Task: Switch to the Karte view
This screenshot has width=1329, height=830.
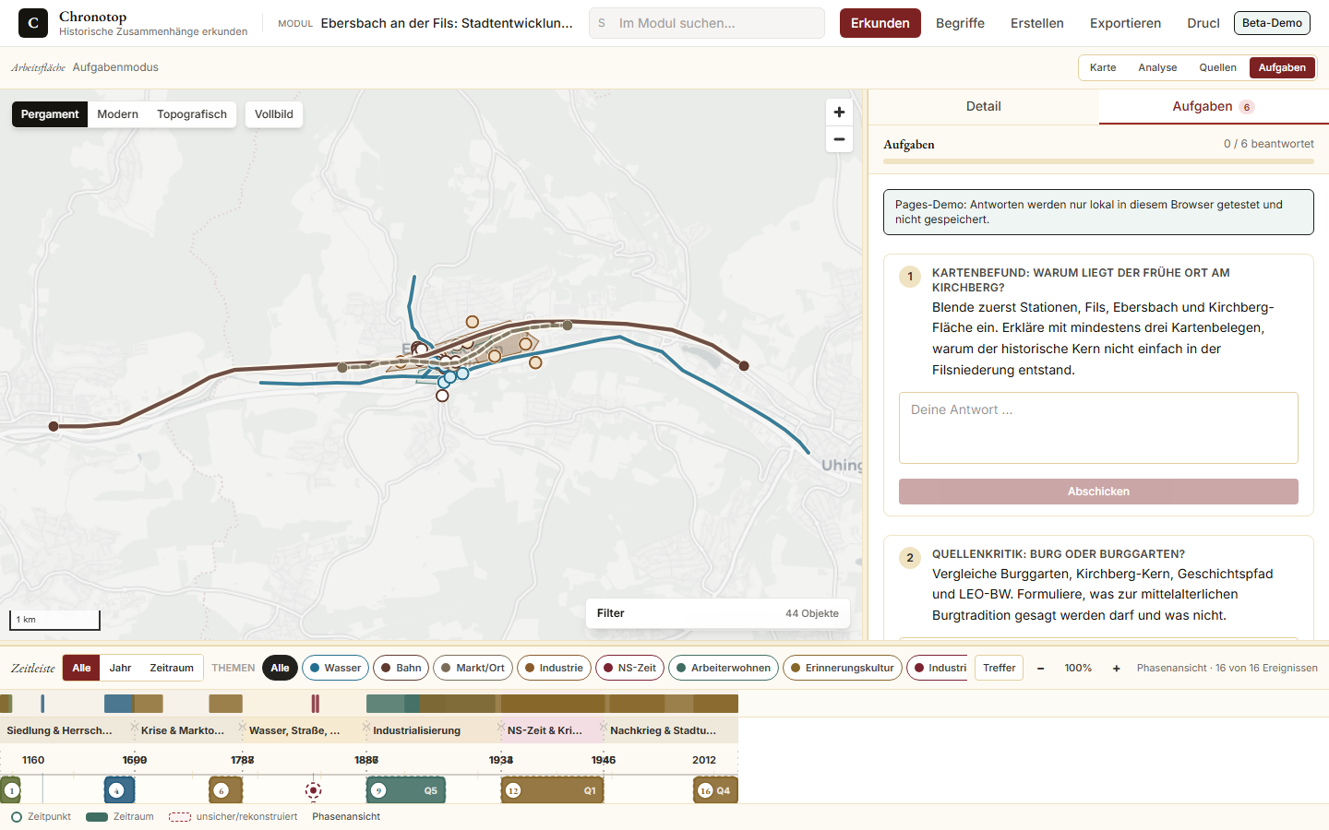Action: (1103, 67)
